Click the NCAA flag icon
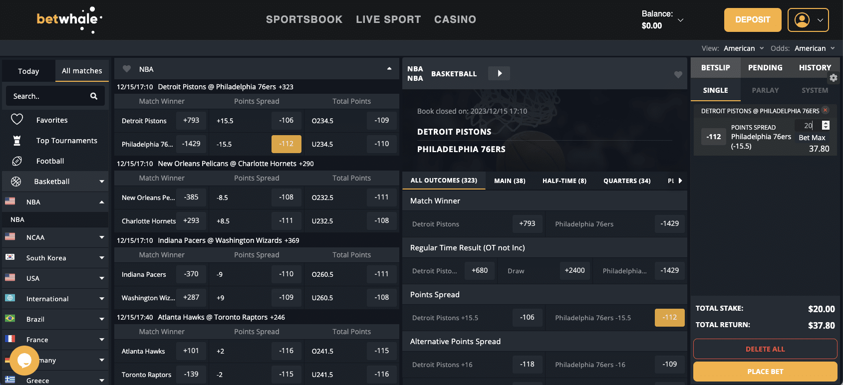This screenshot has width=843, height=385. click(x=10, y=237)
